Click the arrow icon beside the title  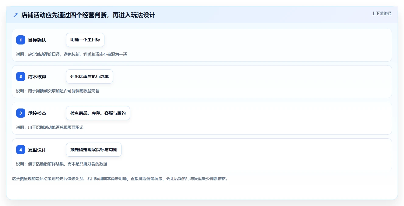pos(16,15)
